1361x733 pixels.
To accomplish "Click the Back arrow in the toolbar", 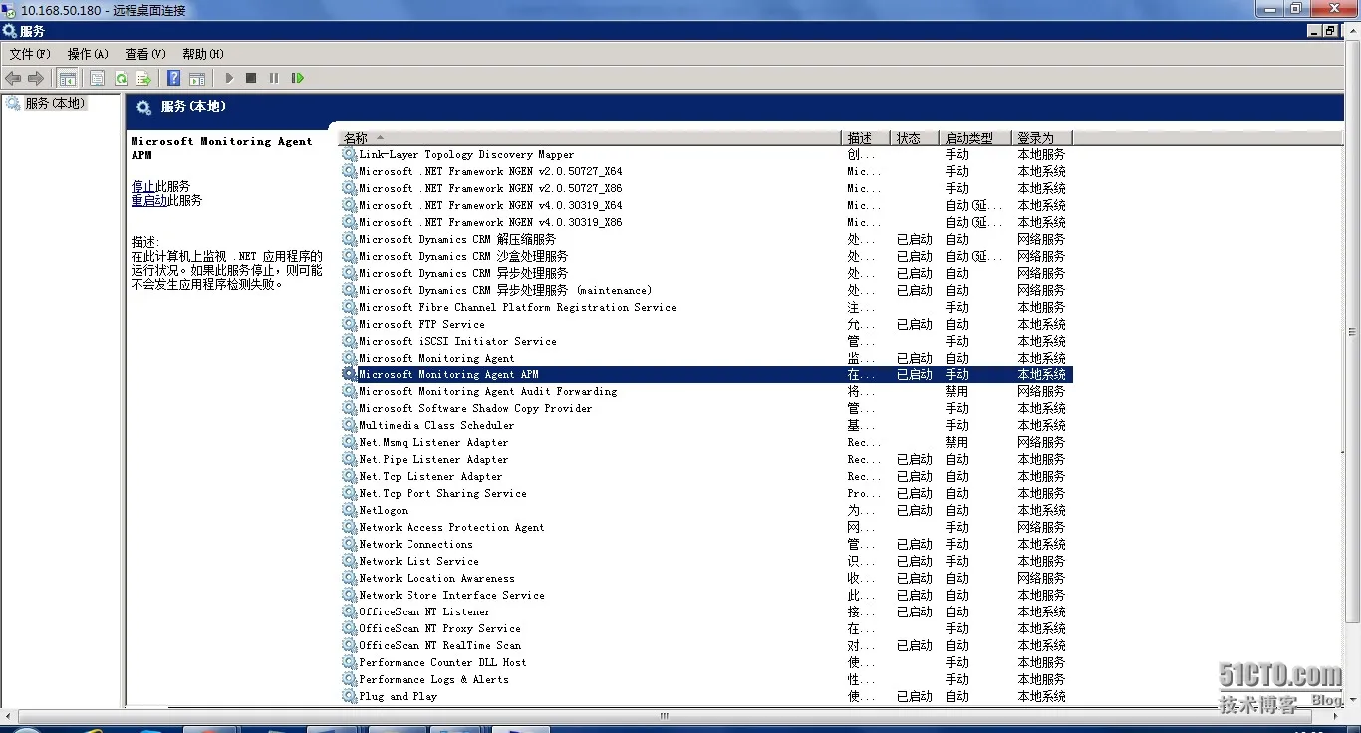I will click(13, 78).
